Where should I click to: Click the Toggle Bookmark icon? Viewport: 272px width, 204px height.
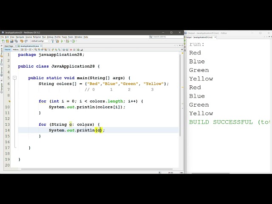(x=59, y=50)
